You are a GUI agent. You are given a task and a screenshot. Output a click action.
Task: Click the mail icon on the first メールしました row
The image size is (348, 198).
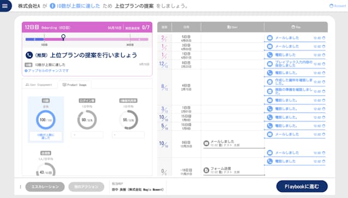[x=269, y=38]
